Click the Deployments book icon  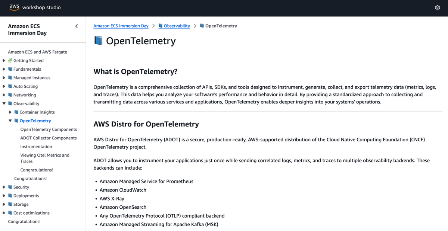click(x=10, y=195)
